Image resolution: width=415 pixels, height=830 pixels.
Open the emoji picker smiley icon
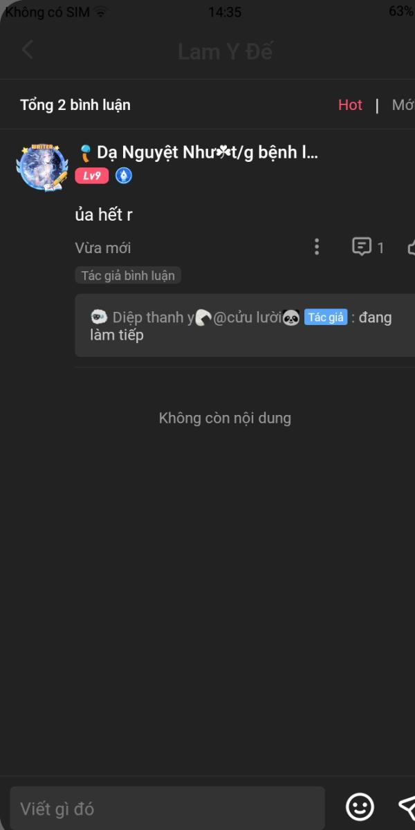[360, 806]
